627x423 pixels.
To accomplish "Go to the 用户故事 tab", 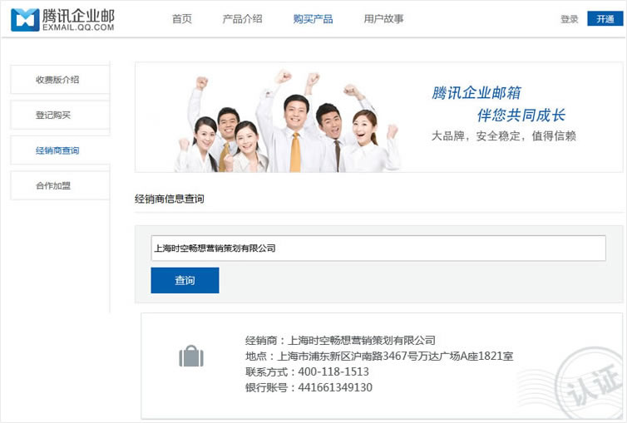I will pos(384,19).
